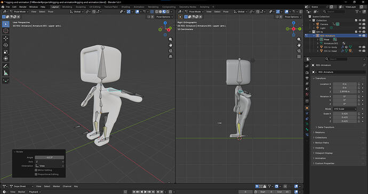Toggle visibility eye for Camera in outliner

click(x=360, y=24)
